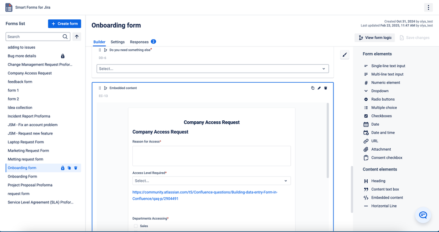Viewport: 439px width, 232px height.
Task: Open the Marketing Request Form
Action: point(28,151)
